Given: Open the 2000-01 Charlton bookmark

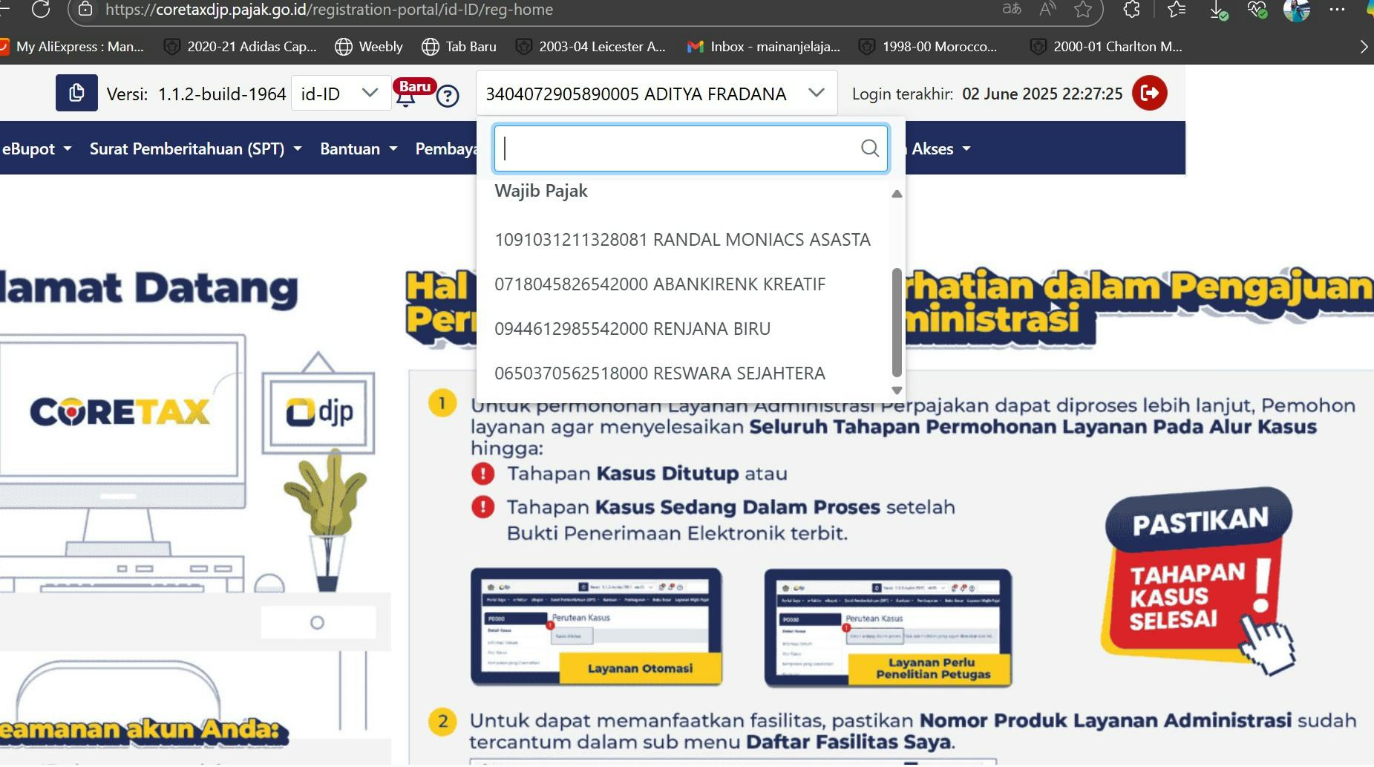Looking at the screenshot, I should tap(1106, 47).
